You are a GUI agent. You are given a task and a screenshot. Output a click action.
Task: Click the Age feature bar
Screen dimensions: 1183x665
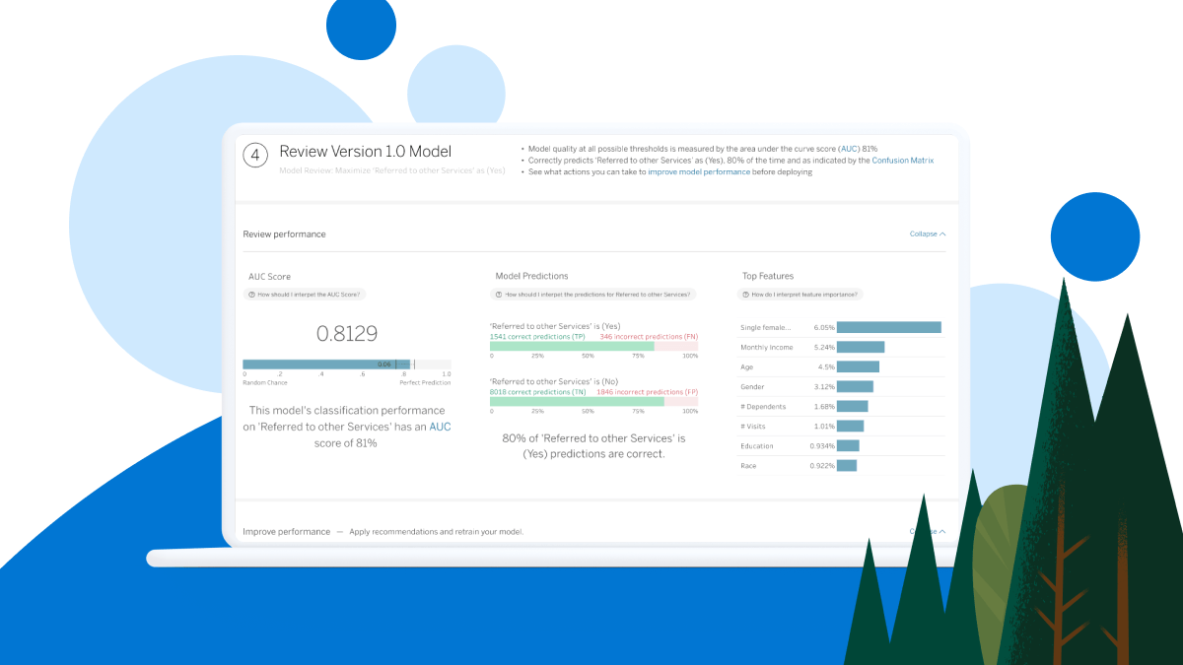pyautogui.click(x=858, y=366)
